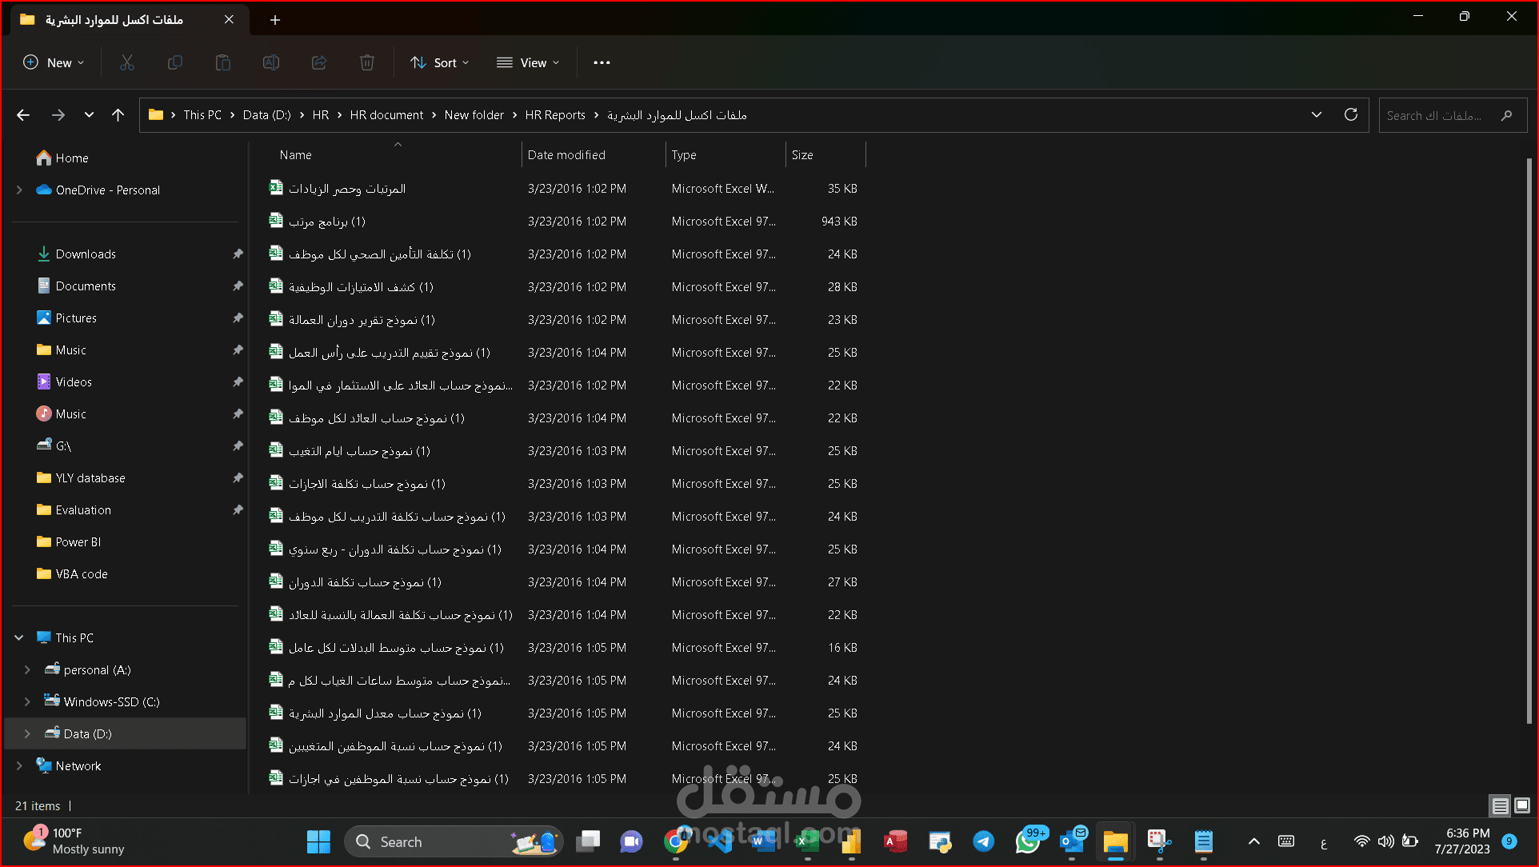Viewport: 1539px width, 867px height.
Task: Expand the address bar history dropdown
Action: pyautogui.click(x=1317, y=114)
